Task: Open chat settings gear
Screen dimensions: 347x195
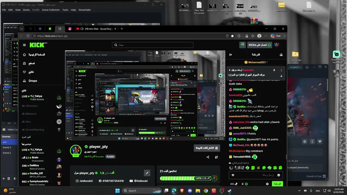Action: coord(267,184)
